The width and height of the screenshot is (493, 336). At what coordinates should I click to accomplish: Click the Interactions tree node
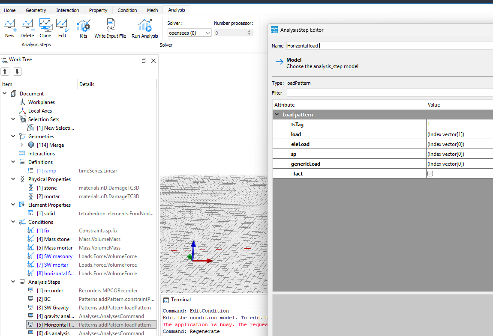click(42, 153)
